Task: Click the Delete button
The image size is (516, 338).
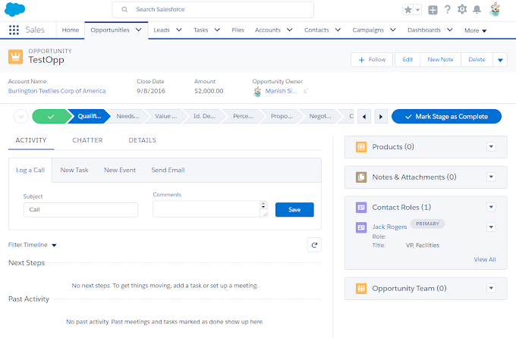Action: 477,60
